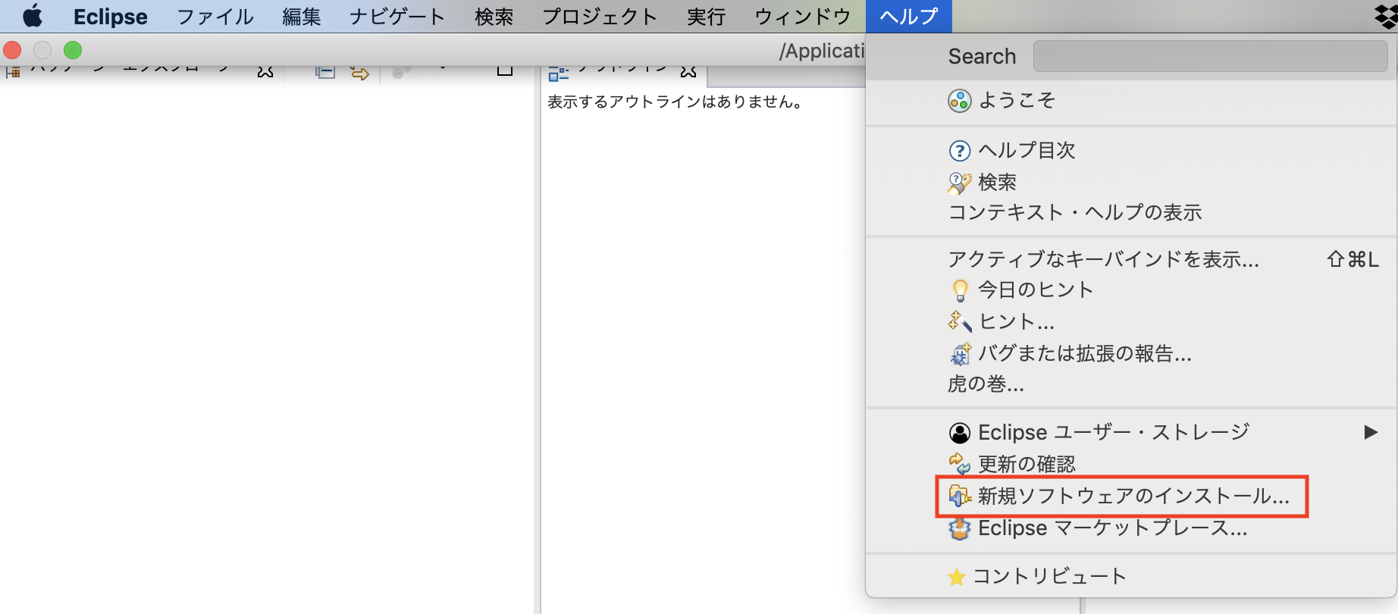
Task: Select コントリビュート menu item
Action: point(1131,576)
